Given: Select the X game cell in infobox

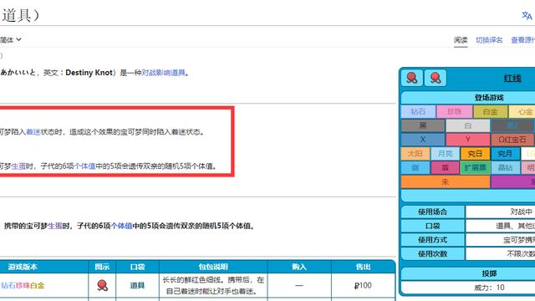Looking at the screenshot, I should 423,140.
